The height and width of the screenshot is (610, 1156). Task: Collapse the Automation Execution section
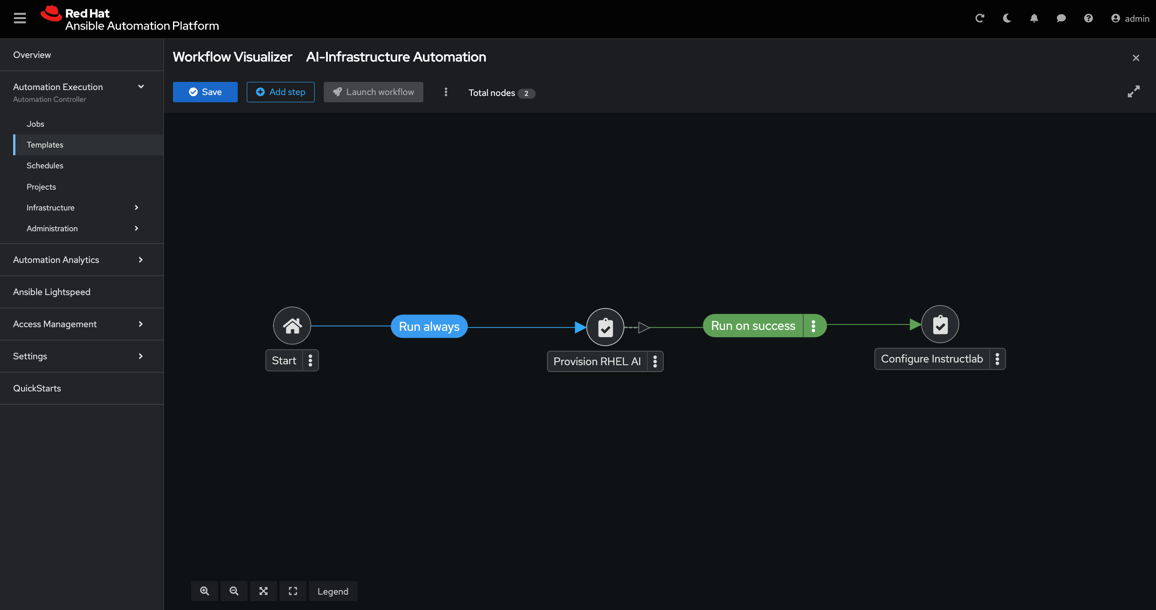[x=140, y=86]
